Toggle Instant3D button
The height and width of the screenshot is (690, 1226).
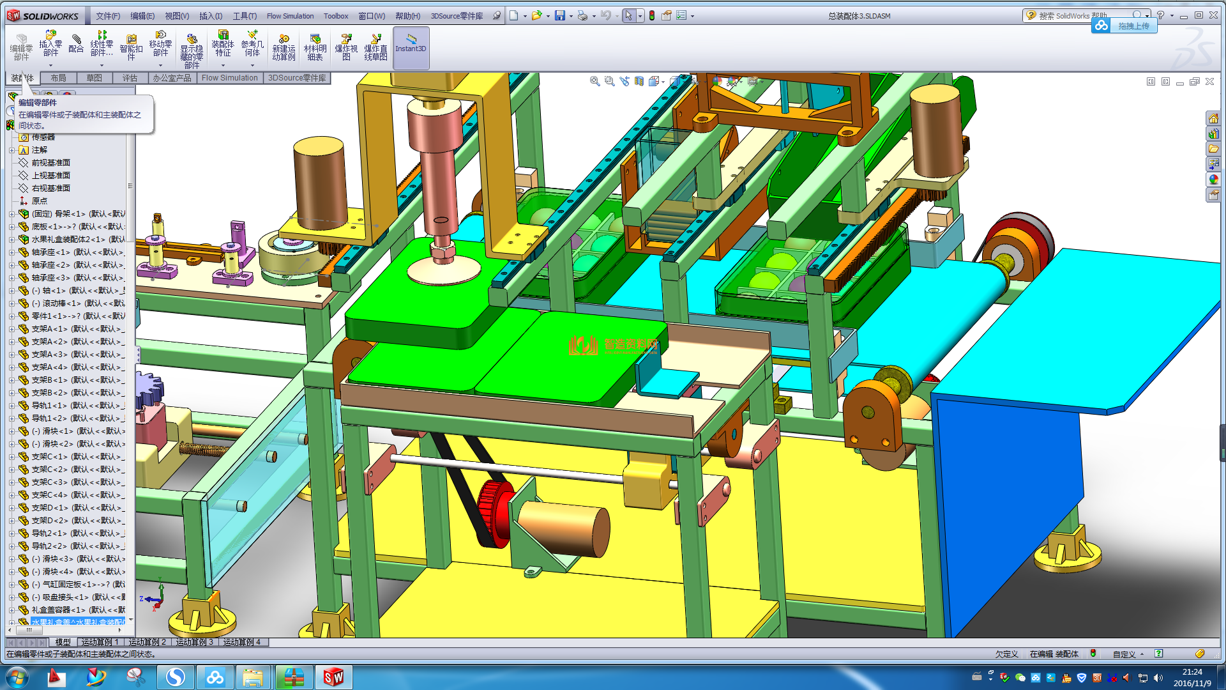coord(411,47)
